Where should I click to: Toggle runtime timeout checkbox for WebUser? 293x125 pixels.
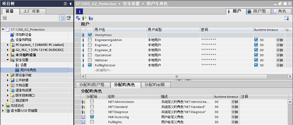tap(256, 60)
